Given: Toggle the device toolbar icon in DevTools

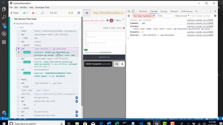Looking at the screenshot, I should click(x=133, y=11).
